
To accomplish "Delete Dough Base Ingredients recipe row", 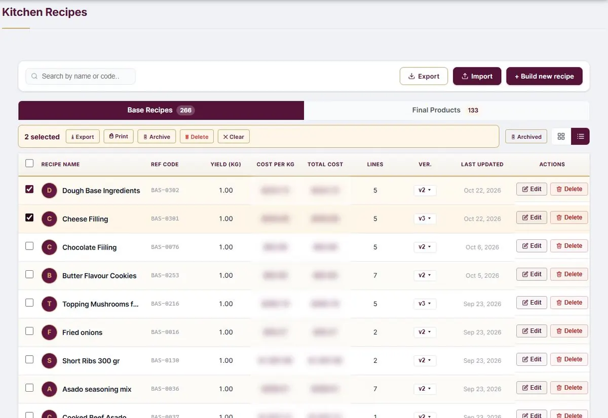I will click(x=569, y=189).
